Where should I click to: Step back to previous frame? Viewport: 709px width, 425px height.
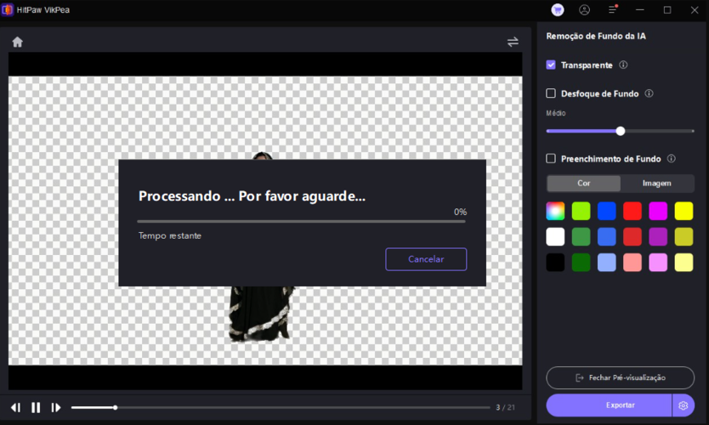tap(16, 407)
